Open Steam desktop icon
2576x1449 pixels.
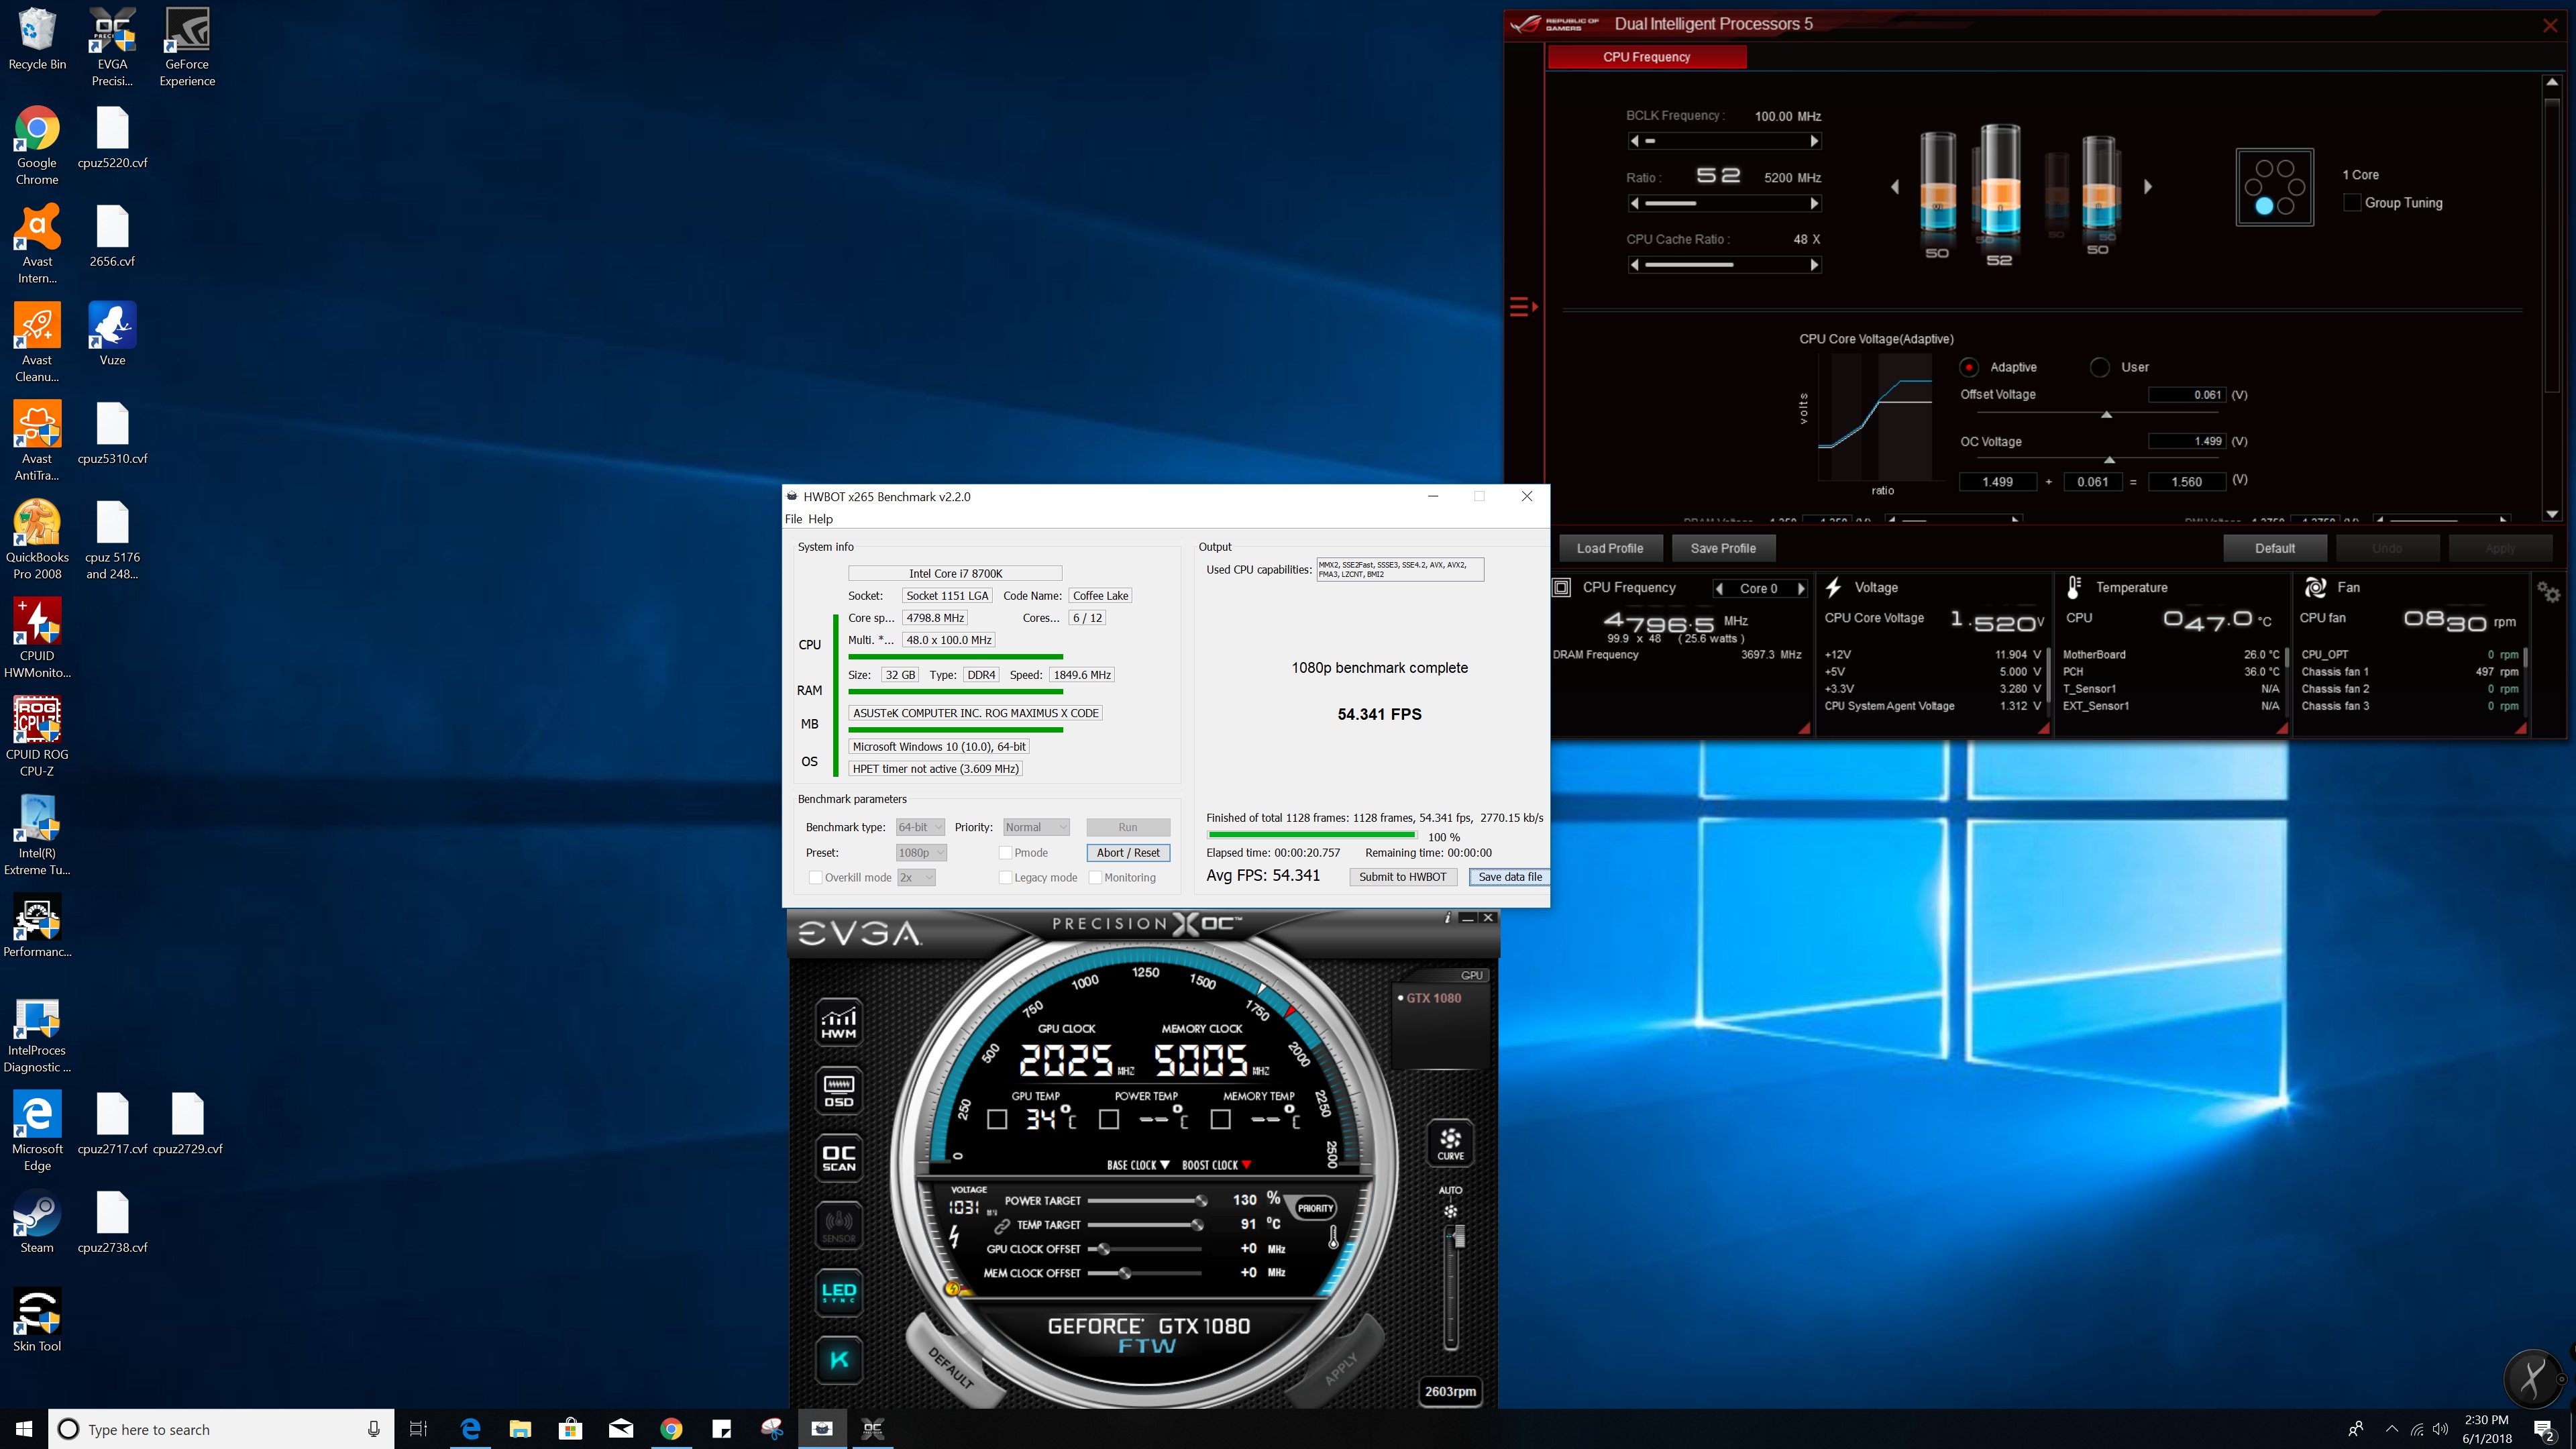[37, 1222]
